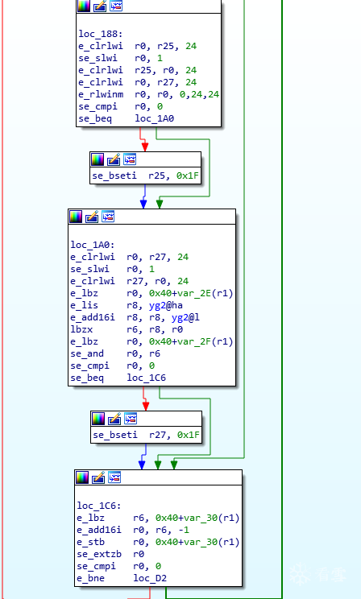Follow loc_1C6 target in se_beq instruction
Viewport: 361px width, 599px height.
[x=147, y=378]
